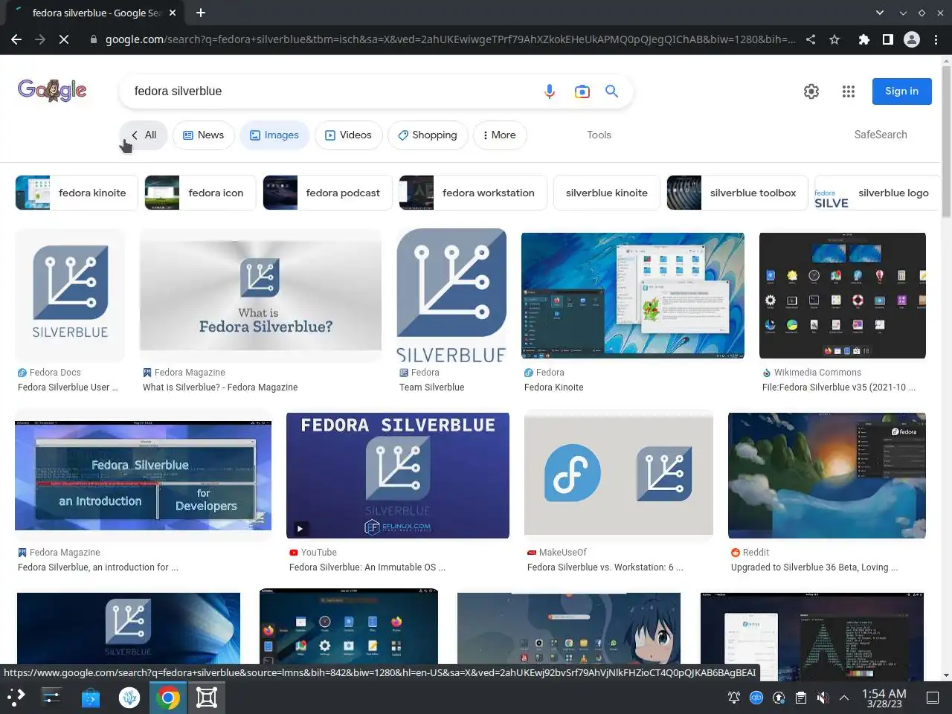The width and height of the screenshot is (952, 714).
Task: Switch to the Videos tab
Action: [349, 135]
